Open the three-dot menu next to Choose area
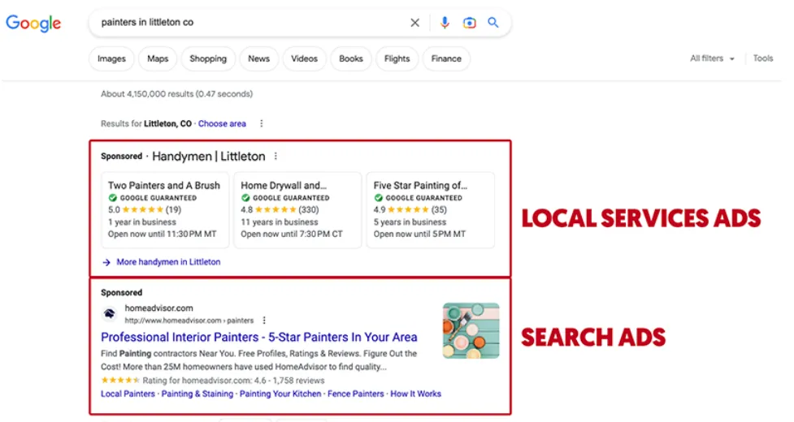794x422 pixels. tap(262, 123)
